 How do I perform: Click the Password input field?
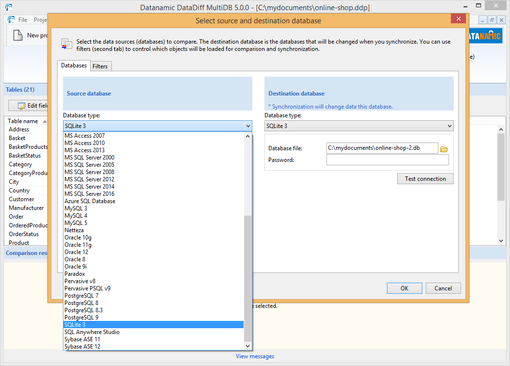pyautogui.click(x=387, y=160)
